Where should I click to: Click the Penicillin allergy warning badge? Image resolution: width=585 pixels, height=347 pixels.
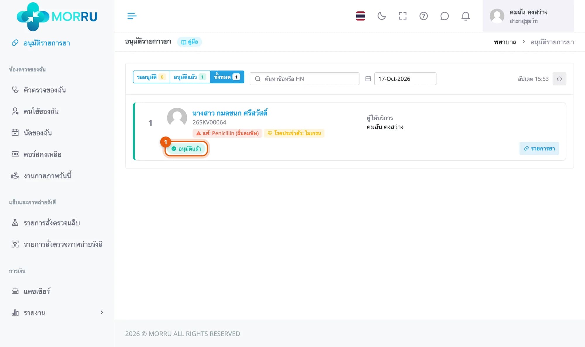227,133
